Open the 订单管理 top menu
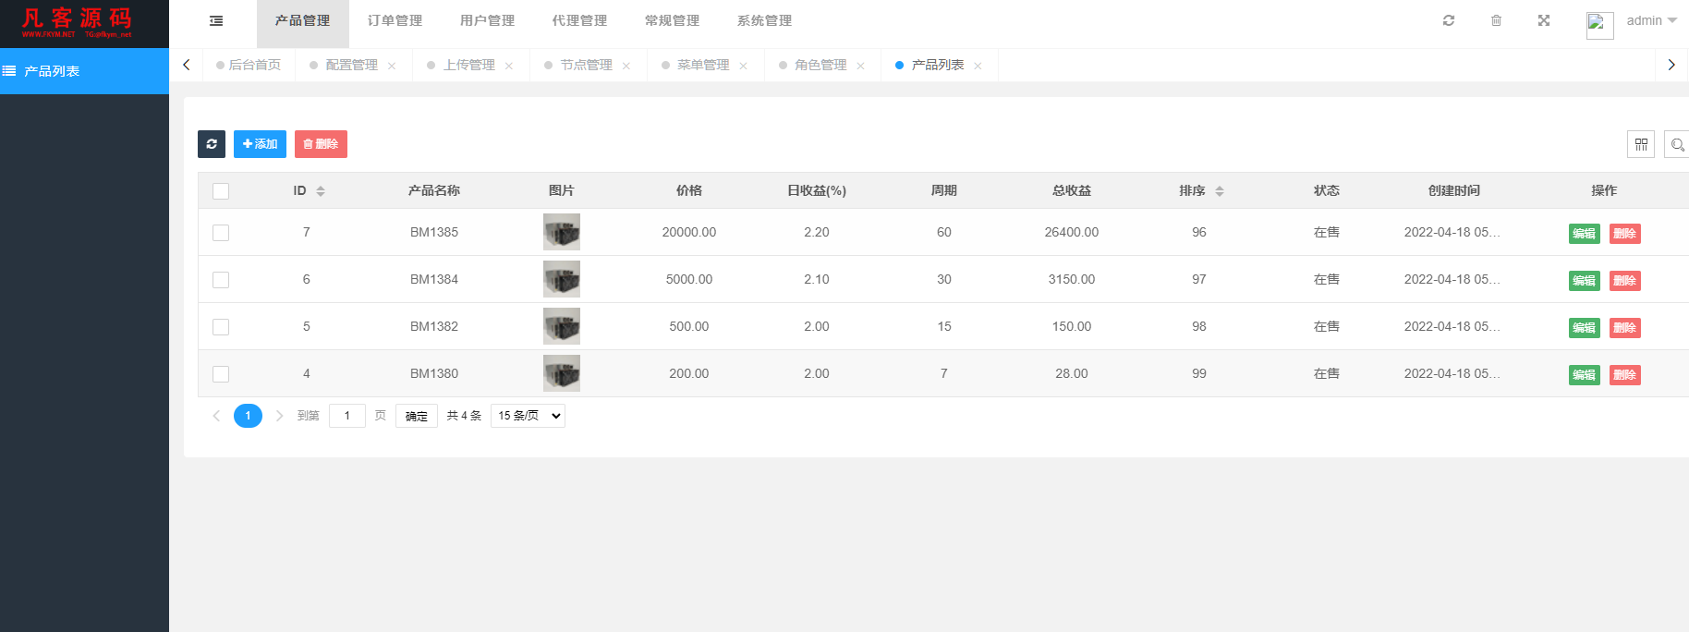This screenshot has width=1689, height=632. (x=395, y=20)
